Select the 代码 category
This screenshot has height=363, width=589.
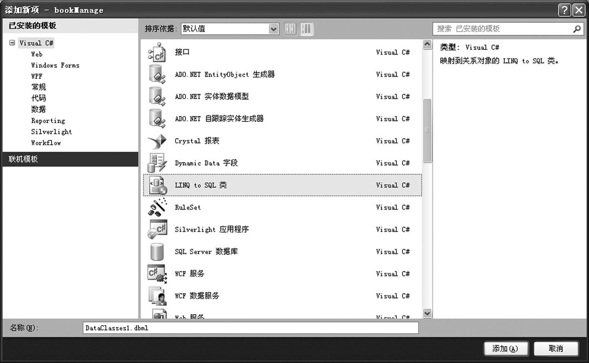click(x=39, y=98)
